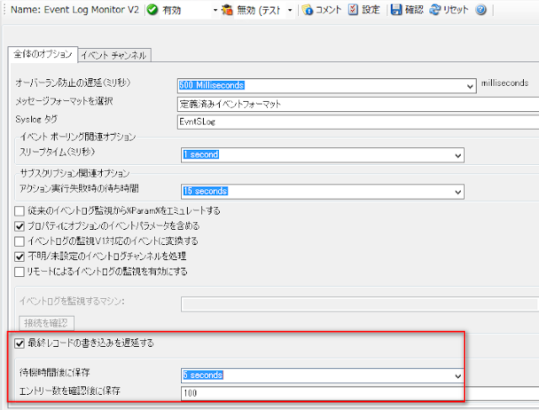Open the スリープタイム 1 second dropdown
Screen dimensions: 539x410
(457, 156)
